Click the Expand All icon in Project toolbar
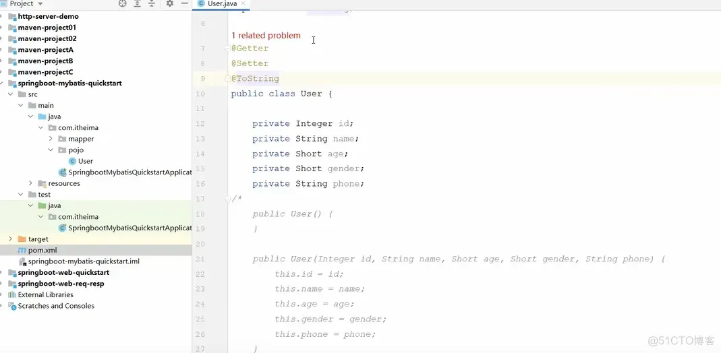721x353 pixels. click(137, 3)
